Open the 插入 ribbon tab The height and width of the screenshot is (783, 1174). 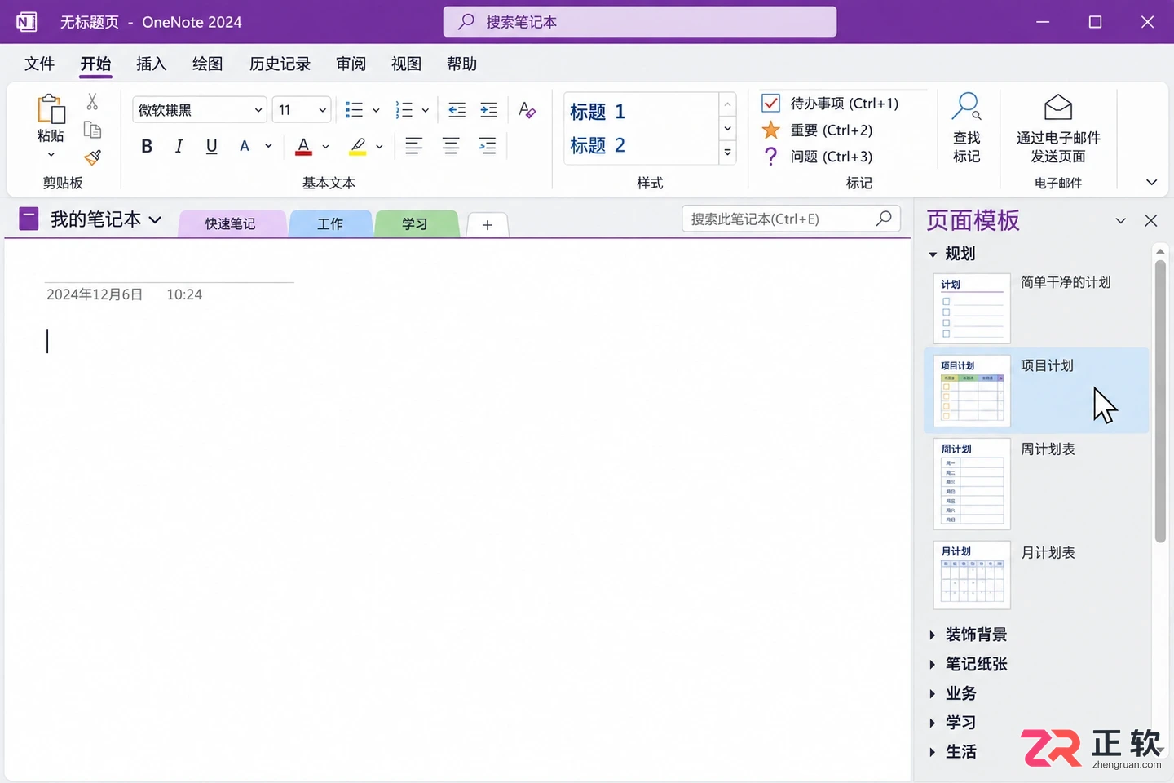[x=151, y=64]
